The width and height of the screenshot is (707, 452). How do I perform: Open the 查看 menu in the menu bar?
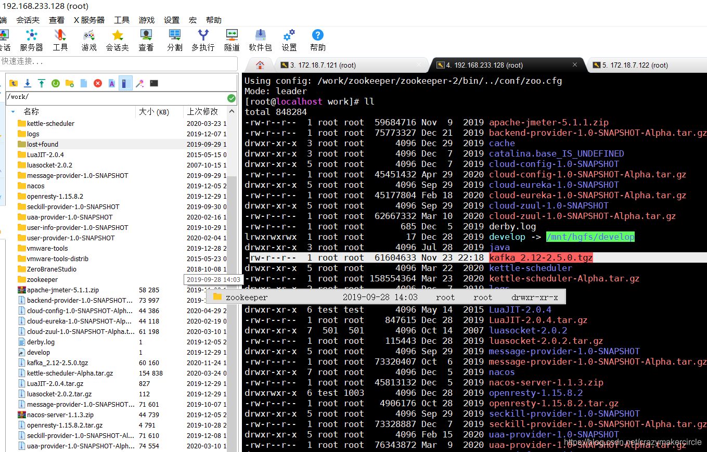tap(57, 20)
